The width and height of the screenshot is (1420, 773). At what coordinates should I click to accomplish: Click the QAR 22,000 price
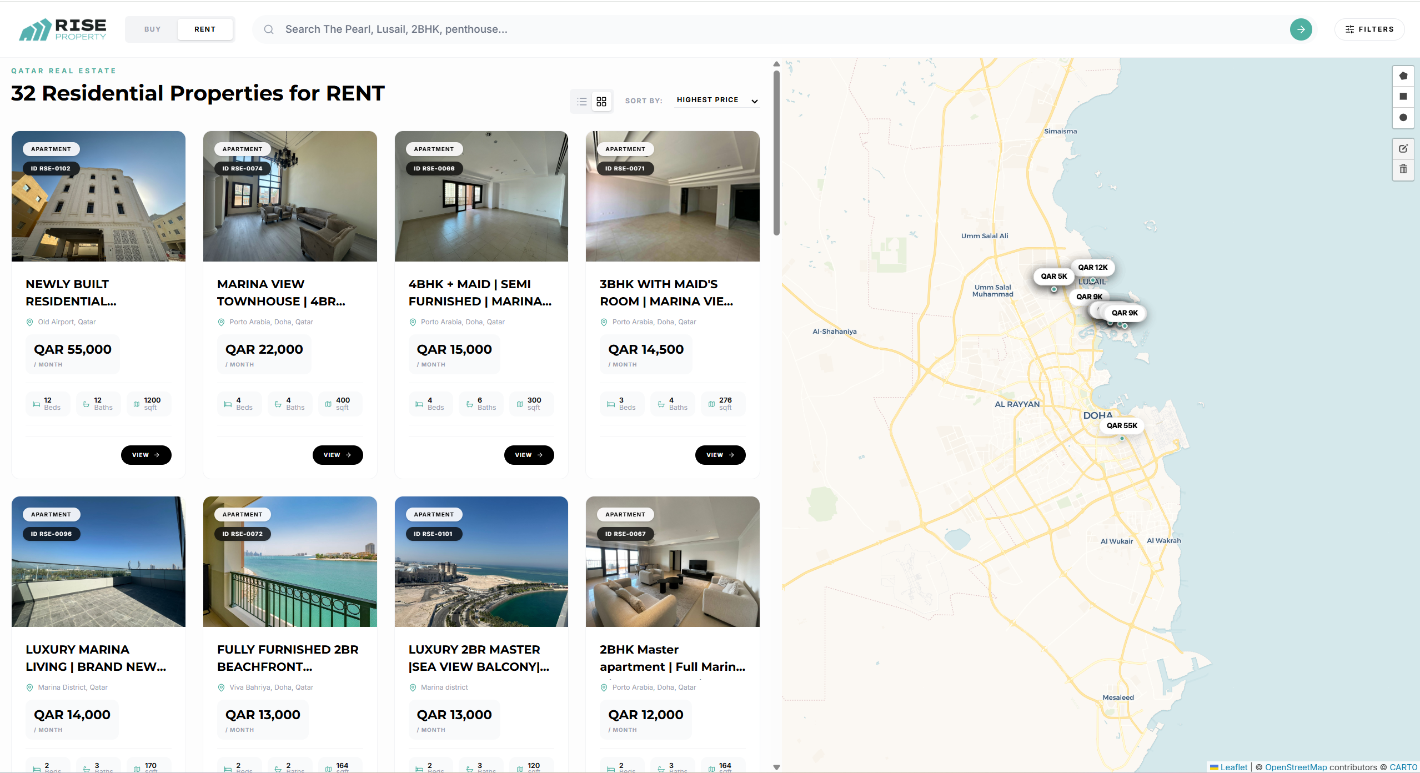click(x=264, y=350)
